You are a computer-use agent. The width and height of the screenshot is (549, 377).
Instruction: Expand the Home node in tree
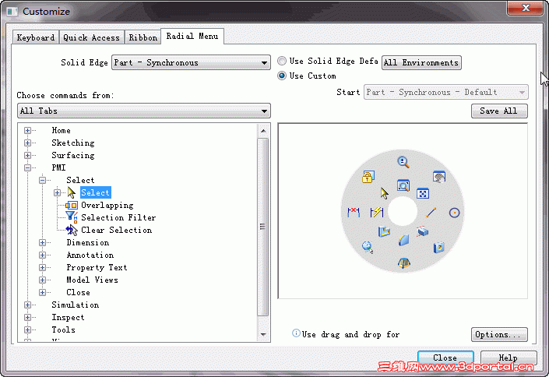click(x=28, y=130)
